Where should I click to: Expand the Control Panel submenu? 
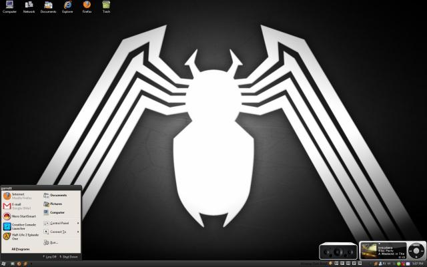pyautogui.click(x=61, y=223)
